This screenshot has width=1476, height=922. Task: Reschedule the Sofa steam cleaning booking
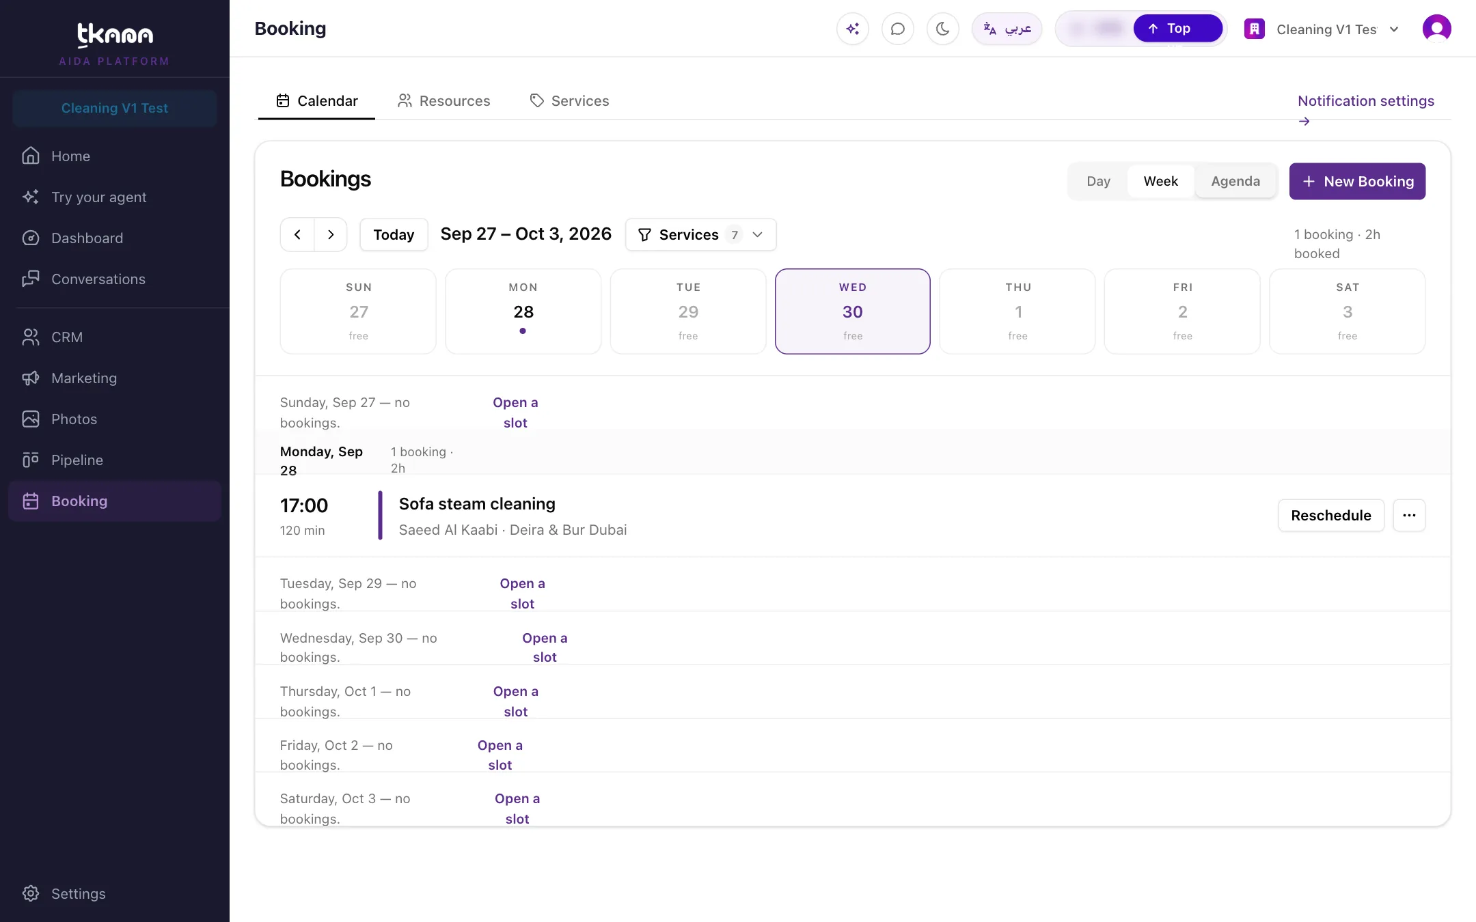pyautogui.click(x=1330, y=516)
